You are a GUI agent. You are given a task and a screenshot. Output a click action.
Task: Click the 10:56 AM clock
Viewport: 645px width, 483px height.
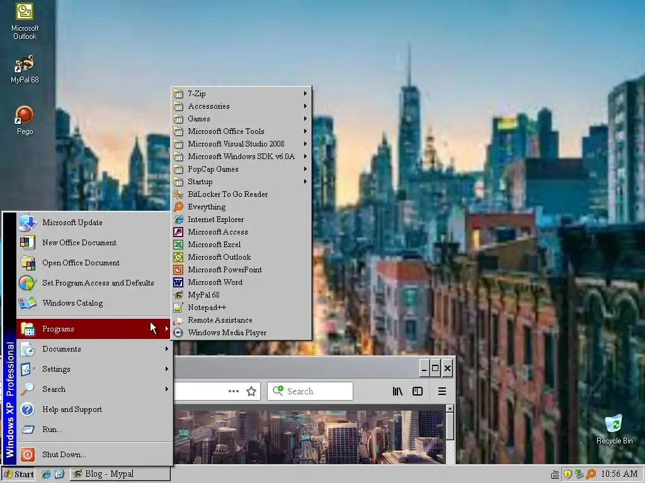click(x=619, y=474)
